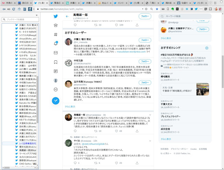The height and width of the screenshot is (170, 224).
Task: Open the profile icon in Twitter sidebar
Action: (x=56, y=80)
